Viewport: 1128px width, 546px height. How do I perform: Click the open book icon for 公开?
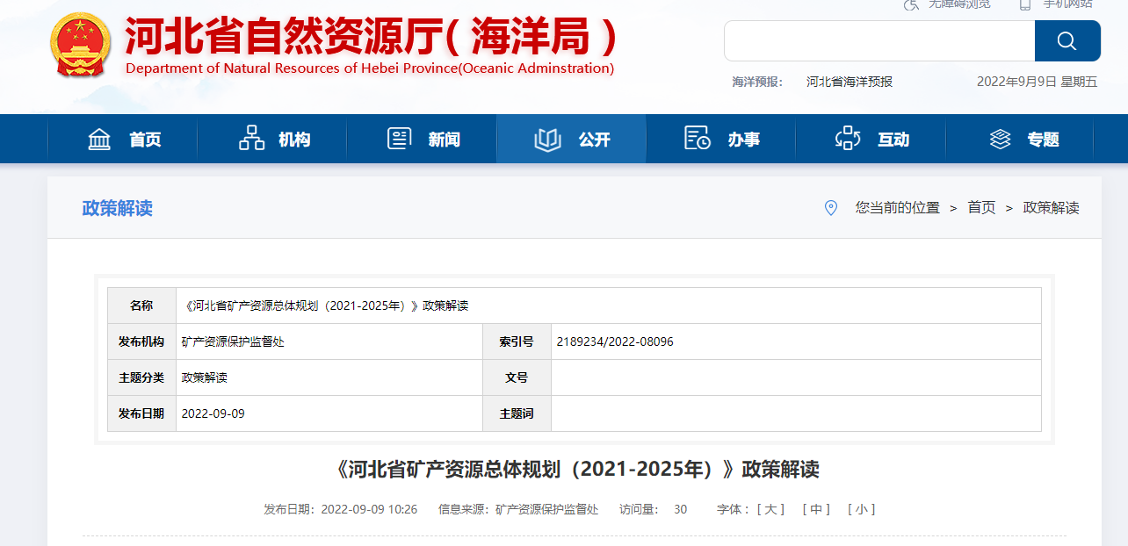pyautogui.click(x=547, y=139)
